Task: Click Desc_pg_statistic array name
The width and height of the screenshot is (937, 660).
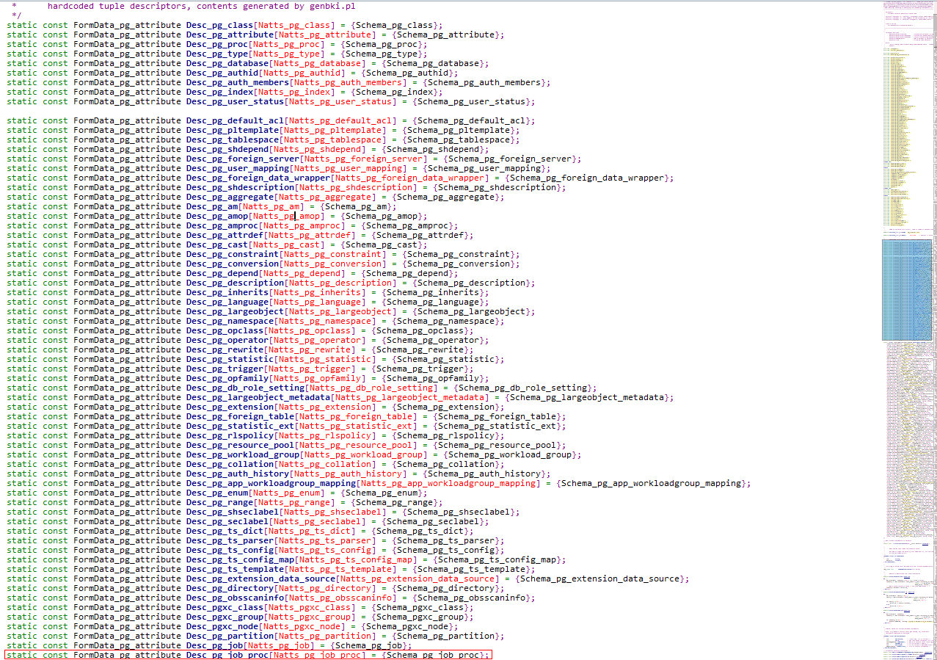Action: [230, 359]
